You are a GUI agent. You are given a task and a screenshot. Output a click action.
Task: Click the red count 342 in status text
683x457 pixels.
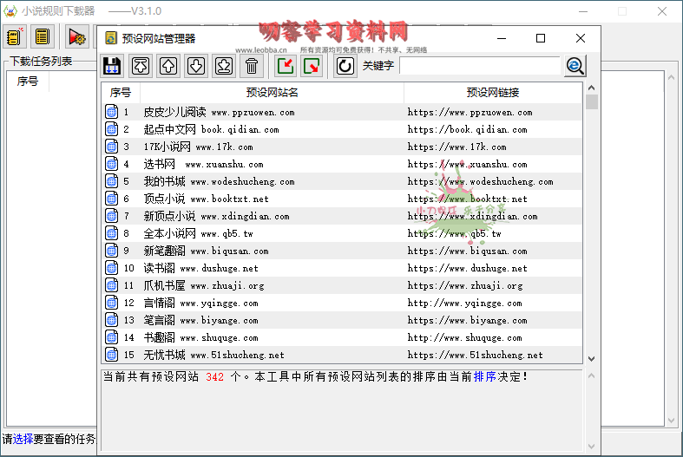click(214, 377)
